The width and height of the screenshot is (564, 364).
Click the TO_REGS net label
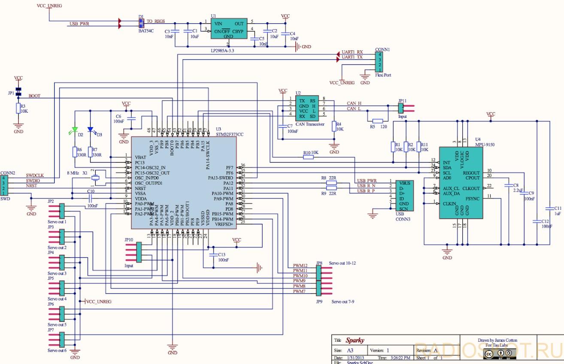(155, 21)
